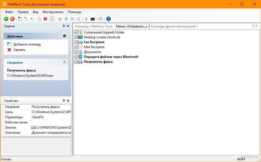Screen dimensions: 261x162
Task: Select the Fax Recipient entry
Action: 94,42
